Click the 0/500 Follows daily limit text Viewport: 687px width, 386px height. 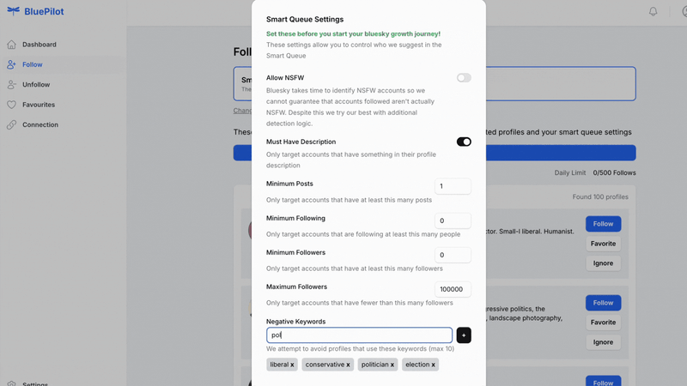614,173
